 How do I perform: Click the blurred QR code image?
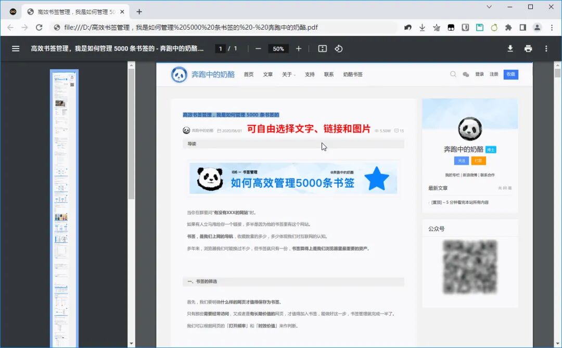[x=470, y=267]
